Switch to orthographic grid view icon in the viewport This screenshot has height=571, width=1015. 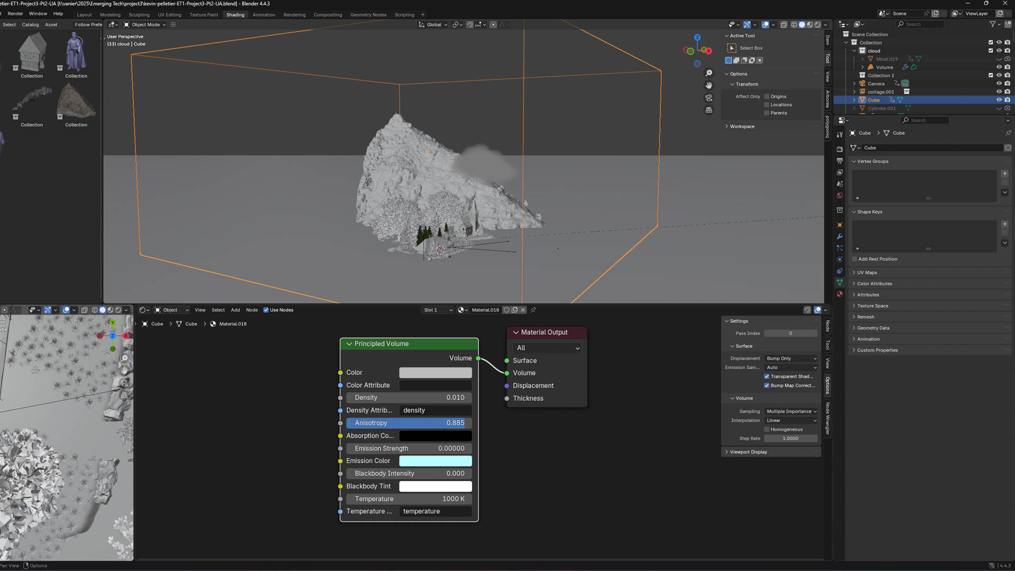(x=709, y=110)
